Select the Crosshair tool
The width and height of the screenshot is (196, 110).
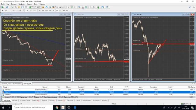click(x=6, y=10)
